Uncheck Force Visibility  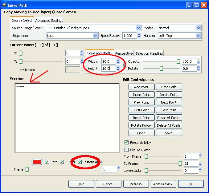tap(126, 143)
